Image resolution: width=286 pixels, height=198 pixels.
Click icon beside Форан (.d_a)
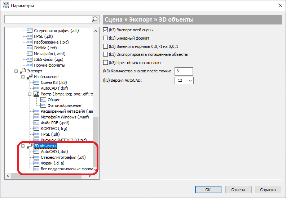click(x=36, y=163)
